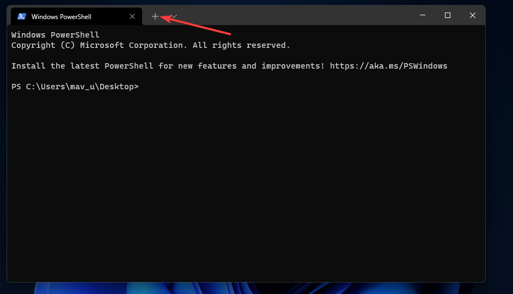Expand the new tab profile dropdown chevron

point(174,16)
